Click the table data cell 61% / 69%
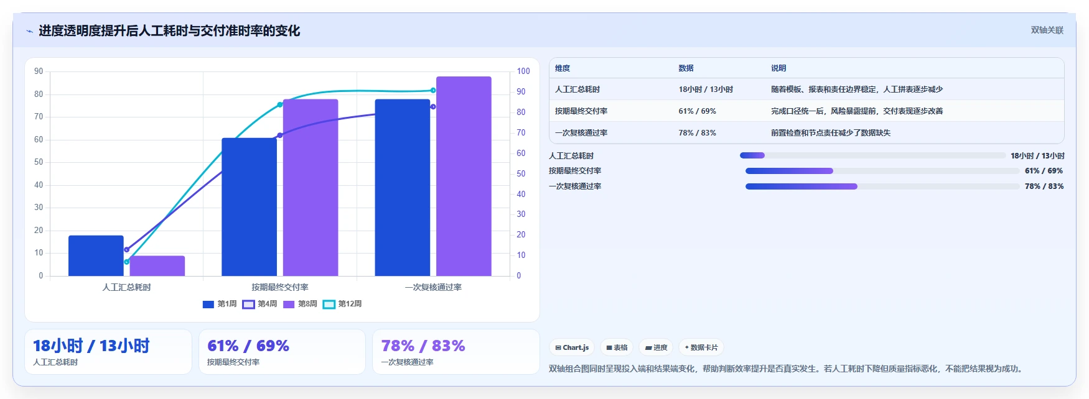Viewport: 1089px width, 399px height. coord(697,111)
